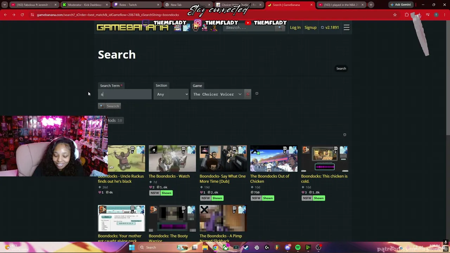The image size is (450, 253).
Task: Launch Chrome from the taskbar
Action: pos(215,247)
